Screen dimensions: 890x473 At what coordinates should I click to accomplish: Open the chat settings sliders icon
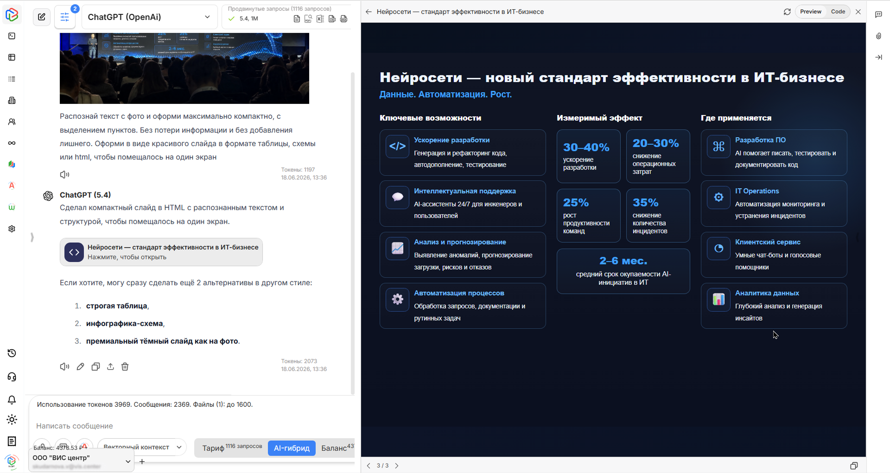click(x=65, y=17)
